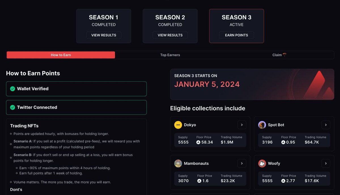Expand Mambonauts collection with its arrow button

coord(242,163)
